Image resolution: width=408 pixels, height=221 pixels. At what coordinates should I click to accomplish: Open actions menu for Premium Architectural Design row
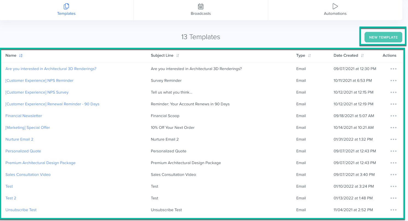pos(393,163)
